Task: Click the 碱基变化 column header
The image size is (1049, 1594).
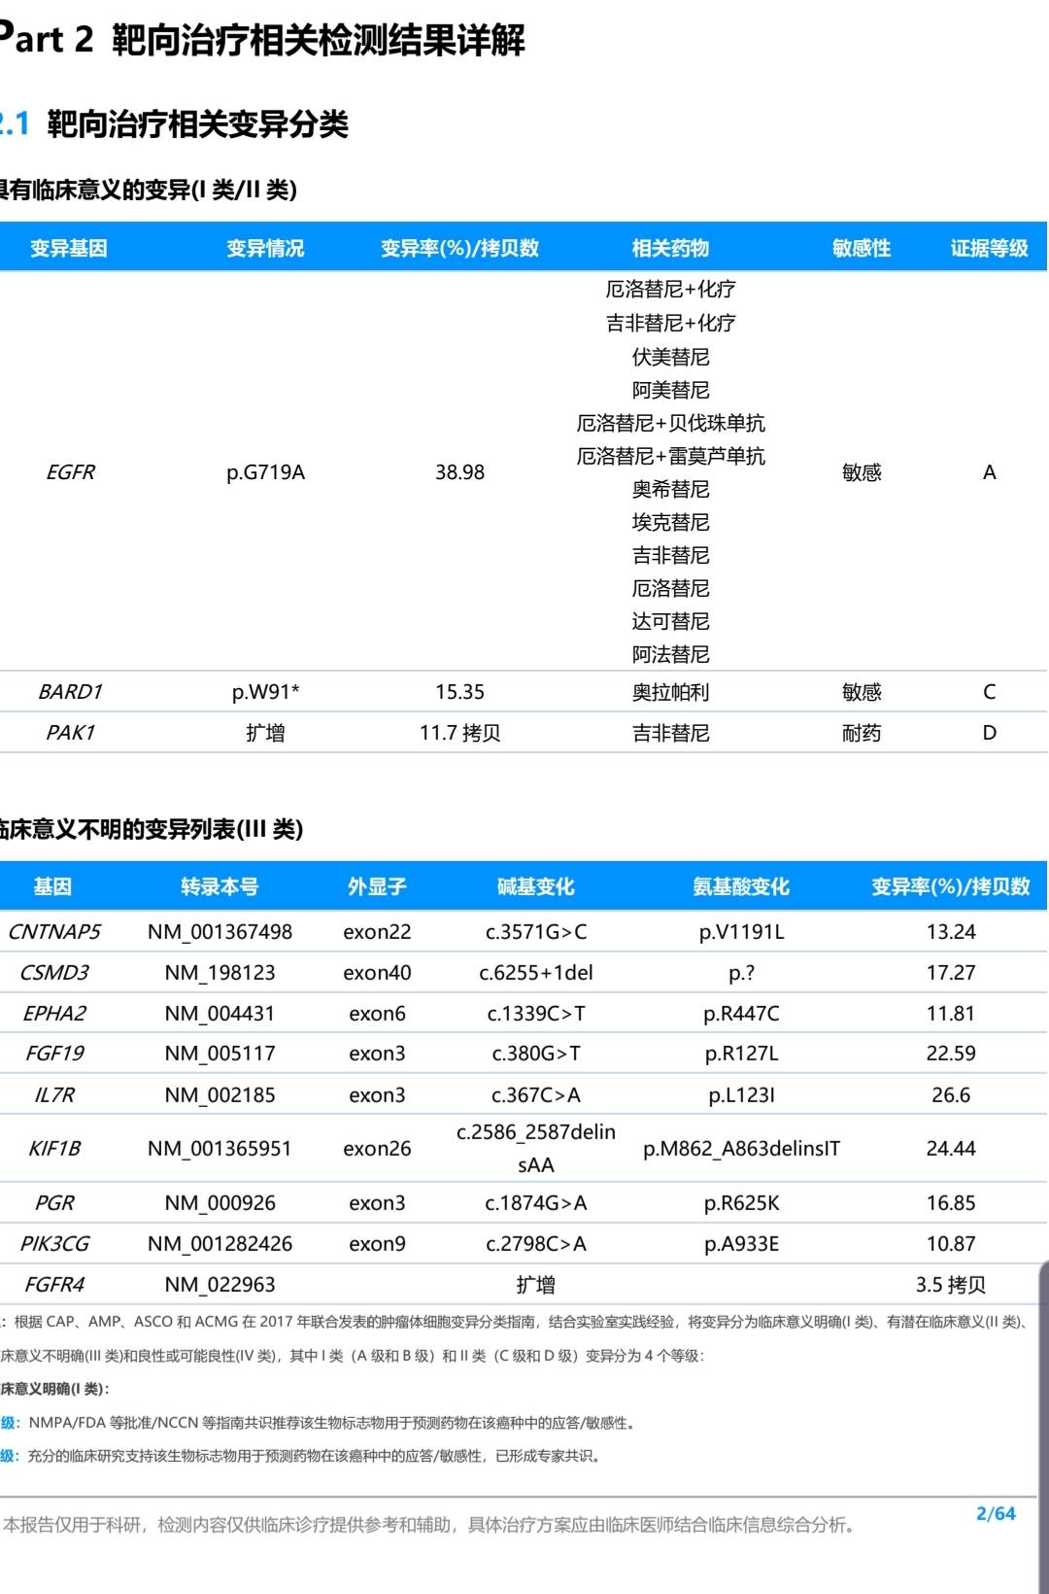Action: click(536, 886)
